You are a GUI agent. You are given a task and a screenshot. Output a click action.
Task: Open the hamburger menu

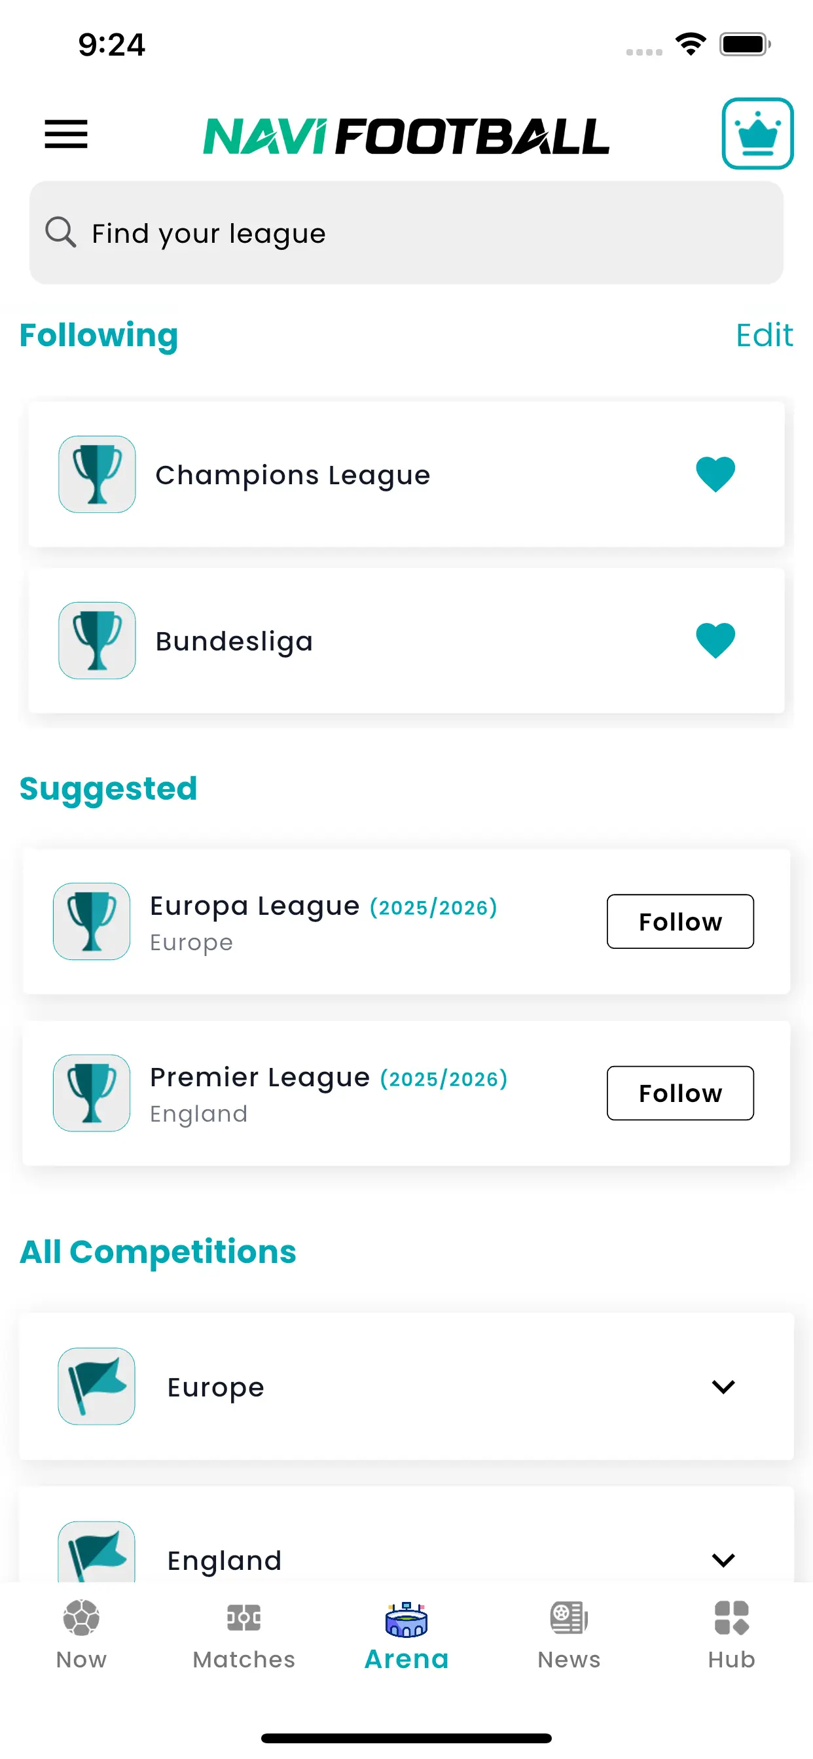66,134
